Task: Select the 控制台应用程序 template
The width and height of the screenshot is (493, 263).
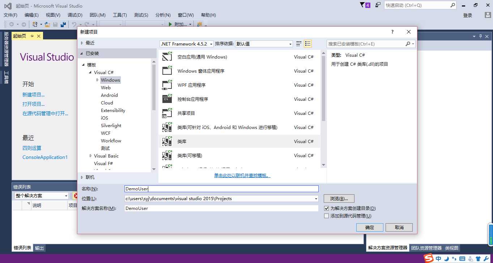Action: click(x=239, y=99)
